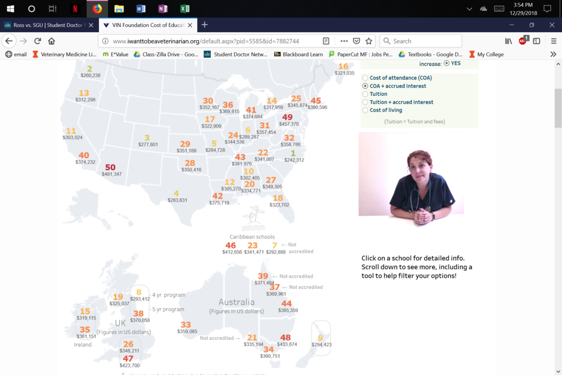The image size is (562, 375).
Task: Save page to Pocket icon
Action: 356,41
